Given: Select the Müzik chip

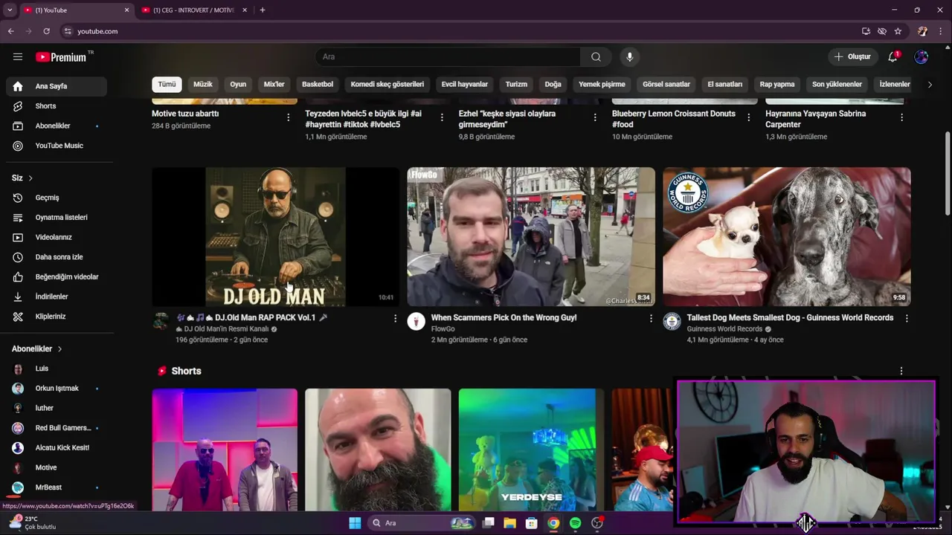Looking at the screenshot, I should pyautogui.click(x=203, y=84).
